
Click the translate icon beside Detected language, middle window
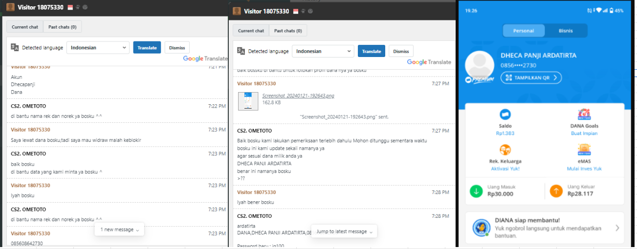click(241, 51)
